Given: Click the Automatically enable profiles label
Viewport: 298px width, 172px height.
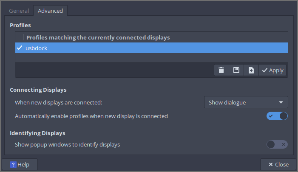Looking at the screenshot, I should click(91, 116).
